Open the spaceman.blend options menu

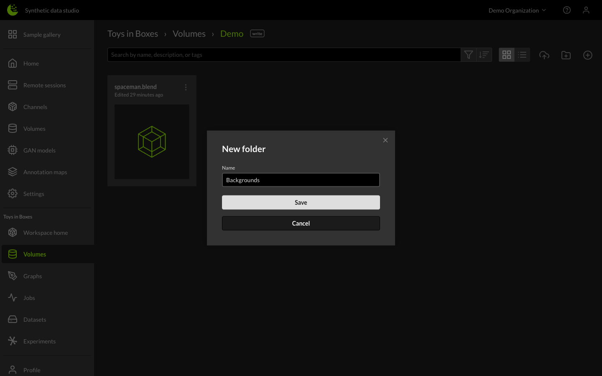tap(186, 87)
